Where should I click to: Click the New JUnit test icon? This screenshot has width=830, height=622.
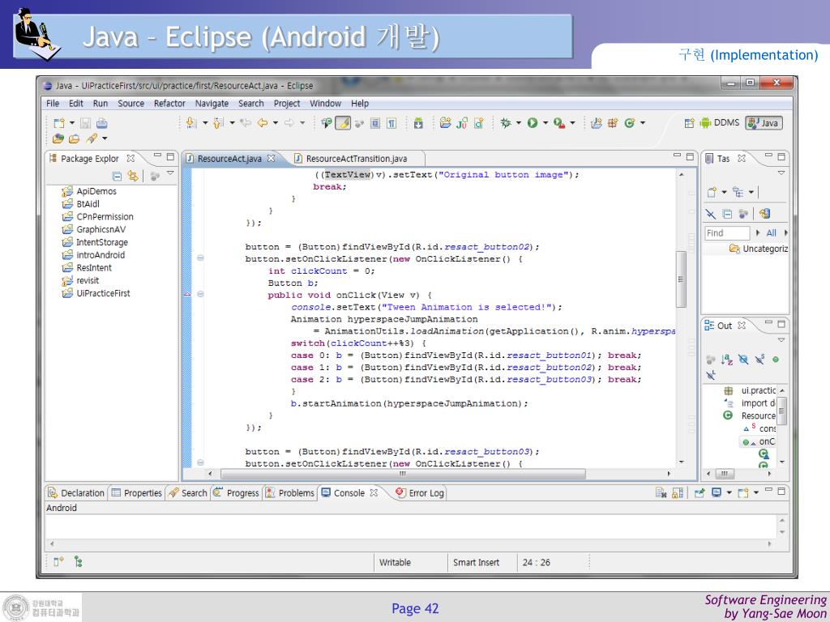pos(461,123)
